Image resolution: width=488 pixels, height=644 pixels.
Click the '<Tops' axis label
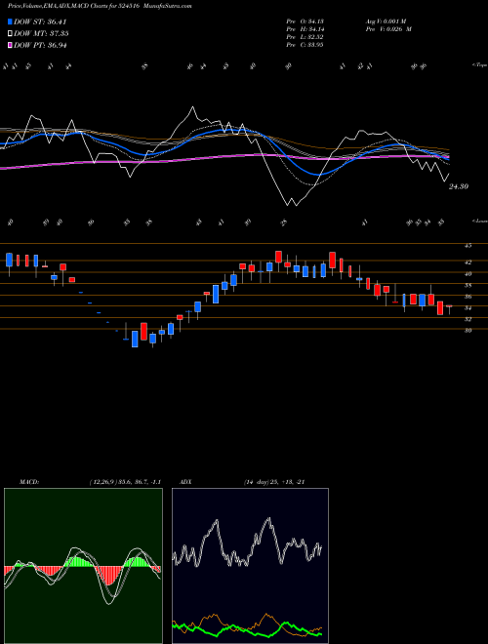click(479, 65)
